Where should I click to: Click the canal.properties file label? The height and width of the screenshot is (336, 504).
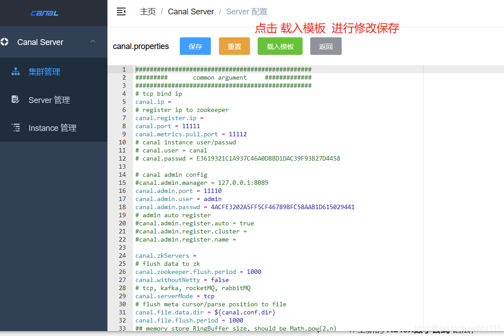tap(141, 46)
